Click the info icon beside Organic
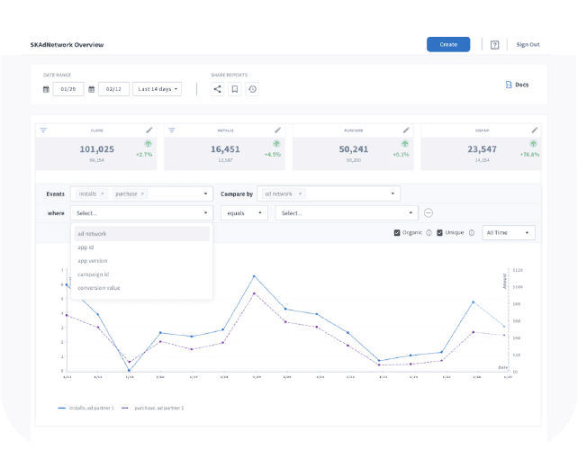 point(429,233)
